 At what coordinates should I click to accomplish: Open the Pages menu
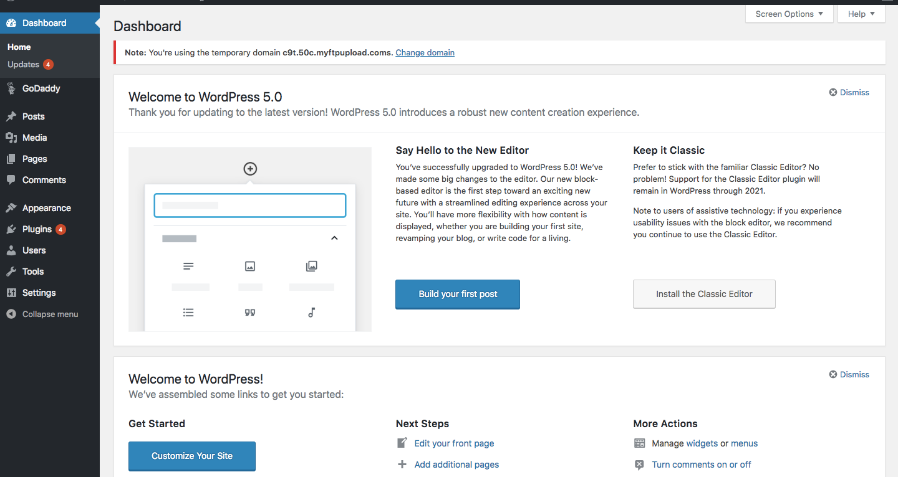tap(50, 159)
